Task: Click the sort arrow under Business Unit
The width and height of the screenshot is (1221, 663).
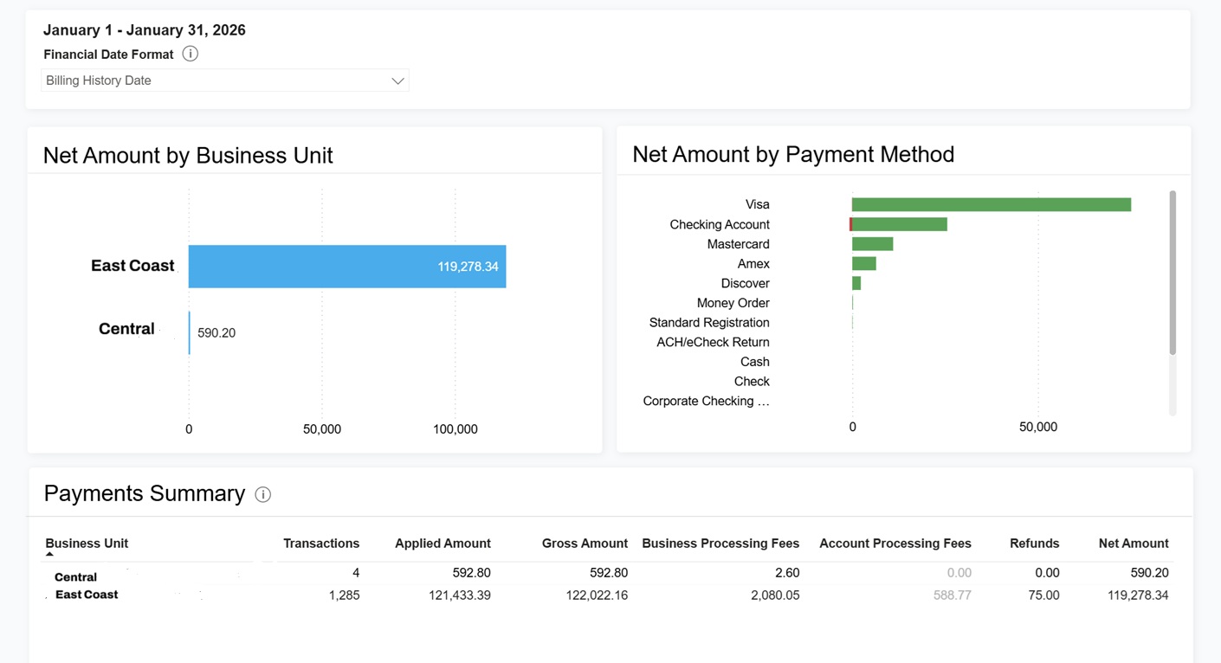Action: 49,555
